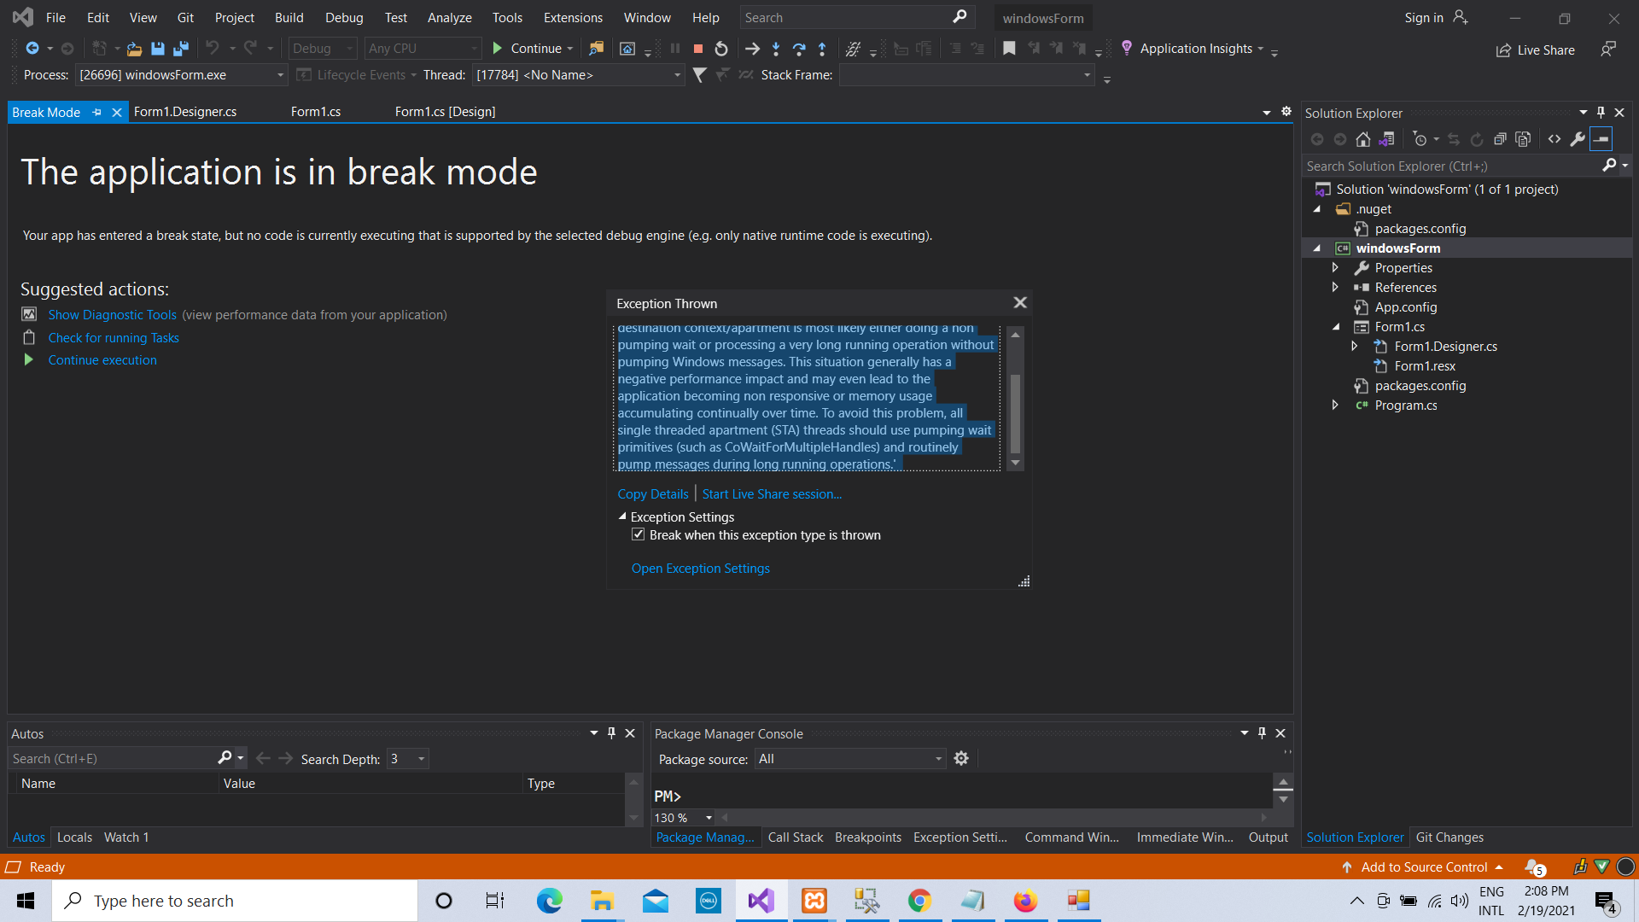Screen dimensions: 1639x922
Task: Click the Step Into arrow icon
Action: tap(775, 49)
